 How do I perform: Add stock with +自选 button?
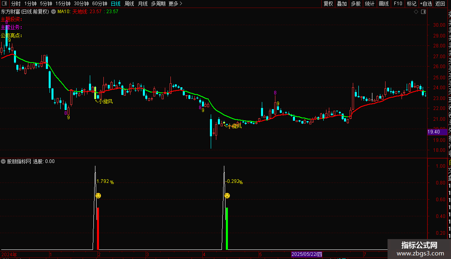426,4
